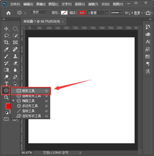The width and height of the screenshot is (154, 156).
Task: Select the Zoom magnifier tool
Action: click(x=6, y=97)
